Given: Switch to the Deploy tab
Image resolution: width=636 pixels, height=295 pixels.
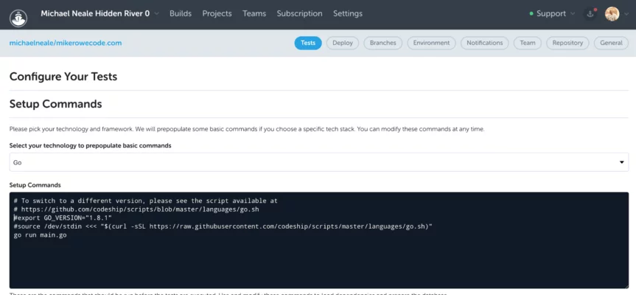Looking at the screenshot, I should pos(343,43).
